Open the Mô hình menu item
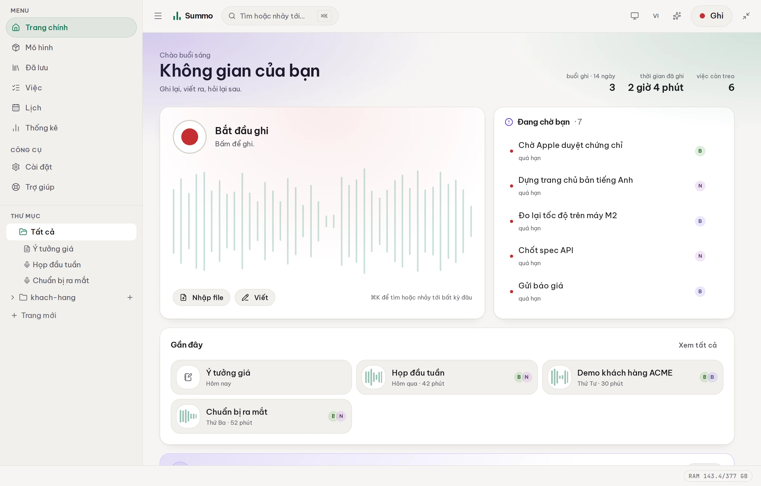The width and height of the screenshot is (761, 486). tap(71, 47)
